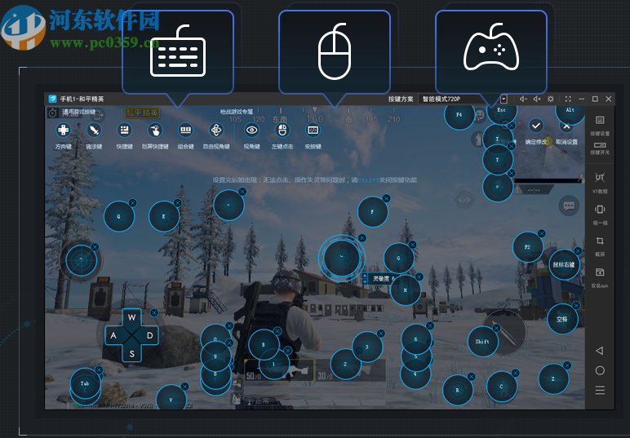Screen dimensions: 630x438
Task: Pick the 划屏快捷键 swipe shortcut icon
Action: click(x=155, y=130)
